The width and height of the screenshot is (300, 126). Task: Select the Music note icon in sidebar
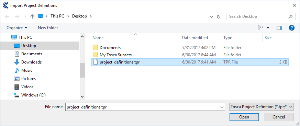pos(17,70)
